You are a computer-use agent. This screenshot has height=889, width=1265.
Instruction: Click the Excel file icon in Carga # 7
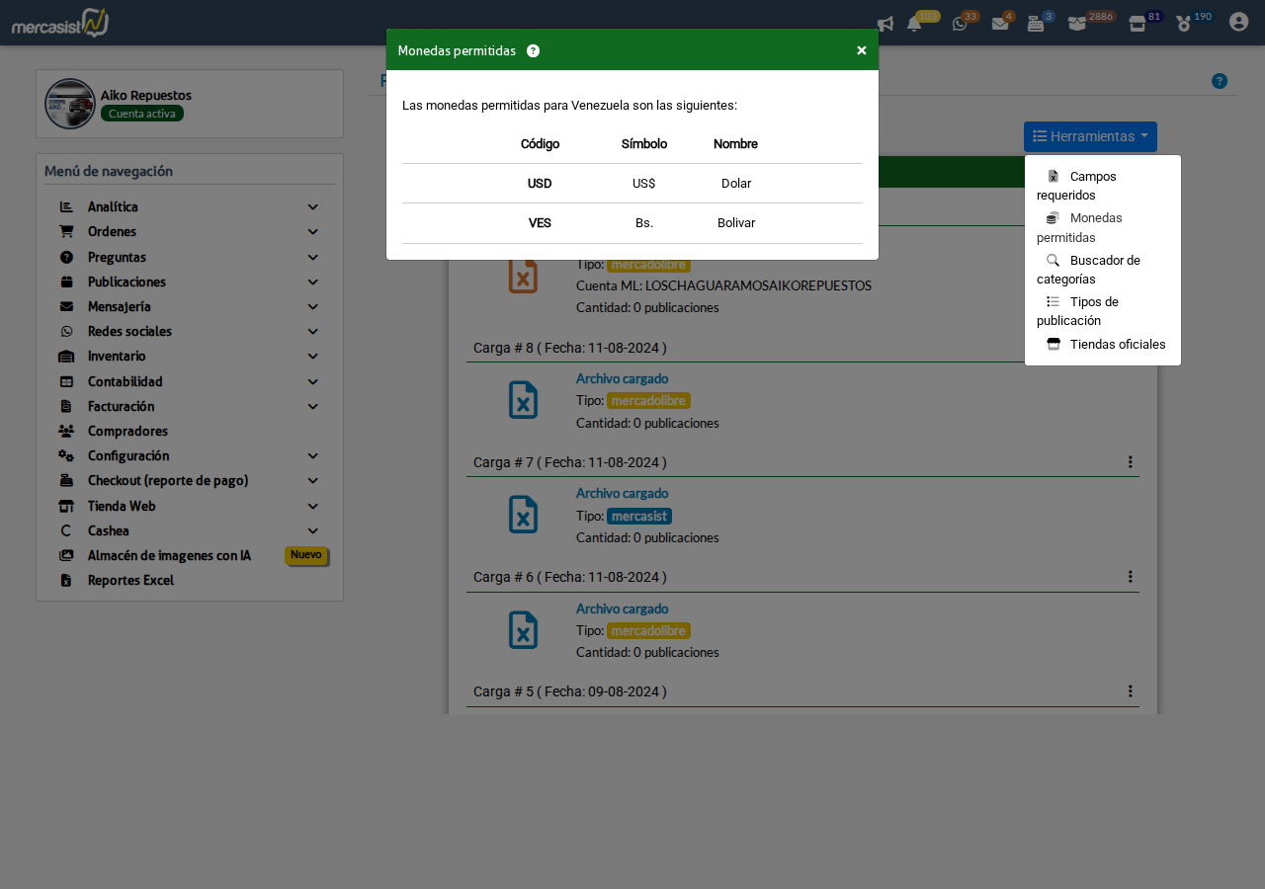coord(523,515)
